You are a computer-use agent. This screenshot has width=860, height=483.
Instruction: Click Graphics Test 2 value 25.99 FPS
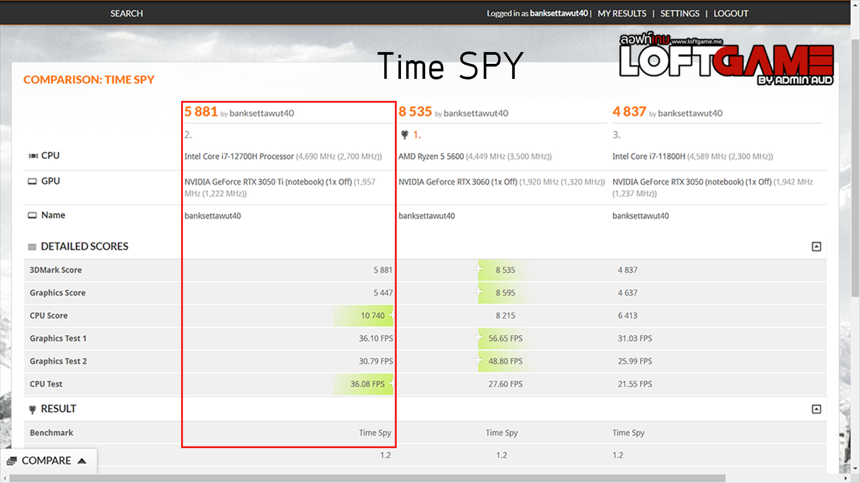(635, 361)
